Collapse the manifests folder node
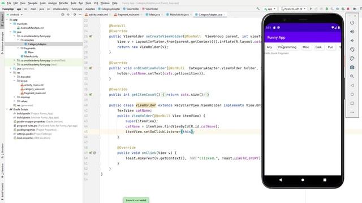The width and height of the screenshot is (362, 203). click(11, 24)
